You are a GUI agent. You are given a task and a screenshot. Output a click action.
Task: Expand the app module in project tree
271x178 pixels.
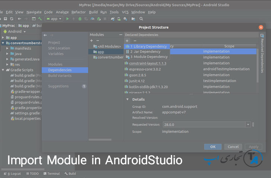coord(3,37)
